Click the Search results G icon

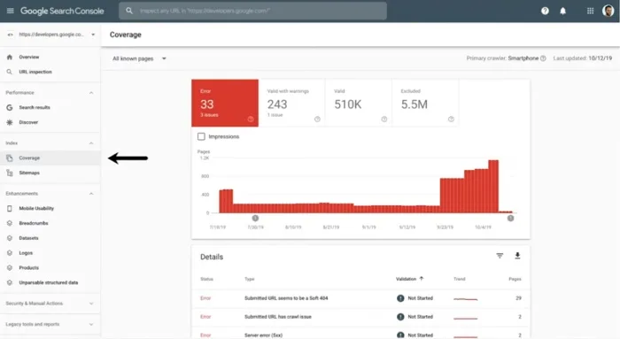tap(10, 107)
